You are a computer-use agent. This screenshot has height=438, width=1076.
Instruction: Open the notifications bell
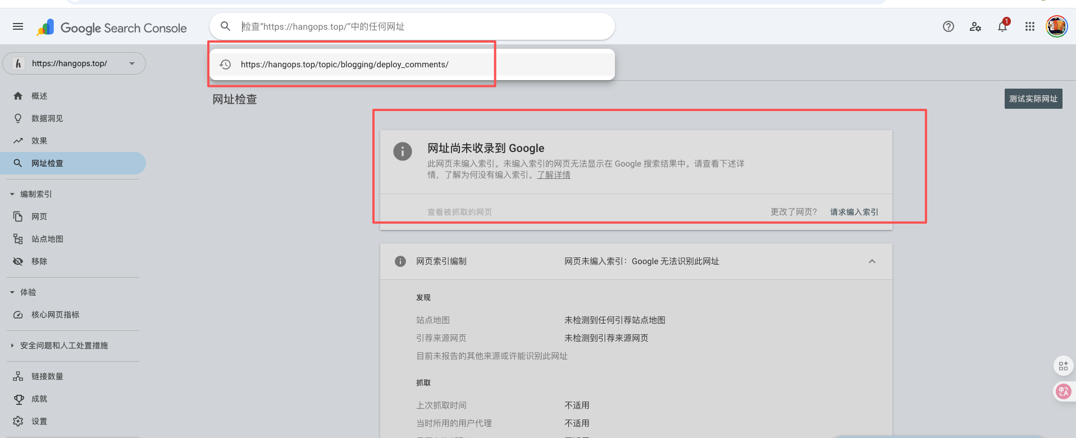pyautogui.click(x=1002, y=26)
